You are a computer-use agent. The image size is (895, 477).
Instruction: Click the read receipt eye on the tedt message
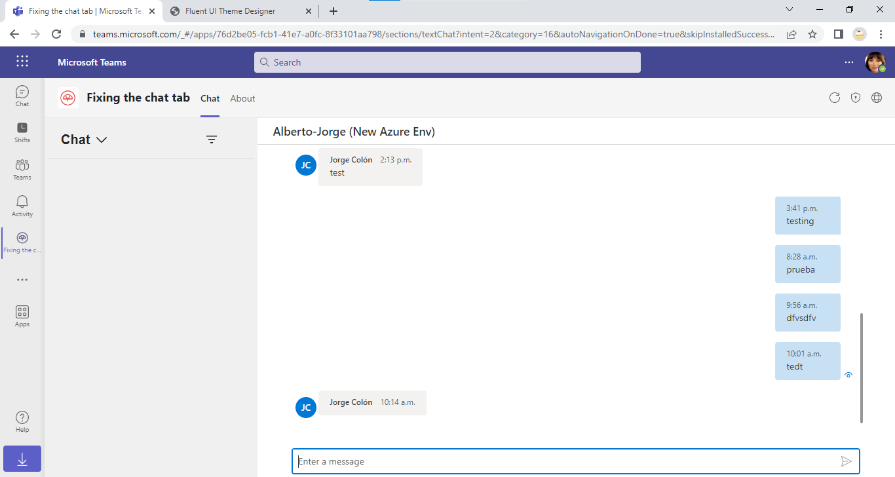848,374
